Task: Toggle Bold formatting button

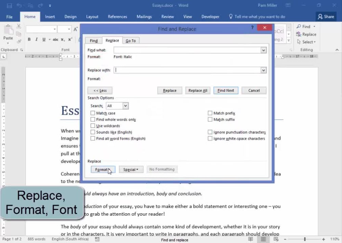Action: coord(29,39)
